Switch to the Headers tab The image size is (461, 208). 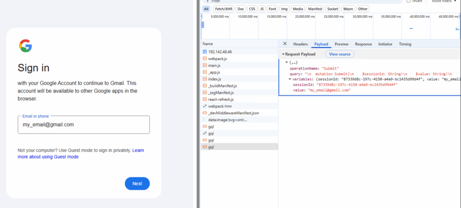tap(300, 44)
